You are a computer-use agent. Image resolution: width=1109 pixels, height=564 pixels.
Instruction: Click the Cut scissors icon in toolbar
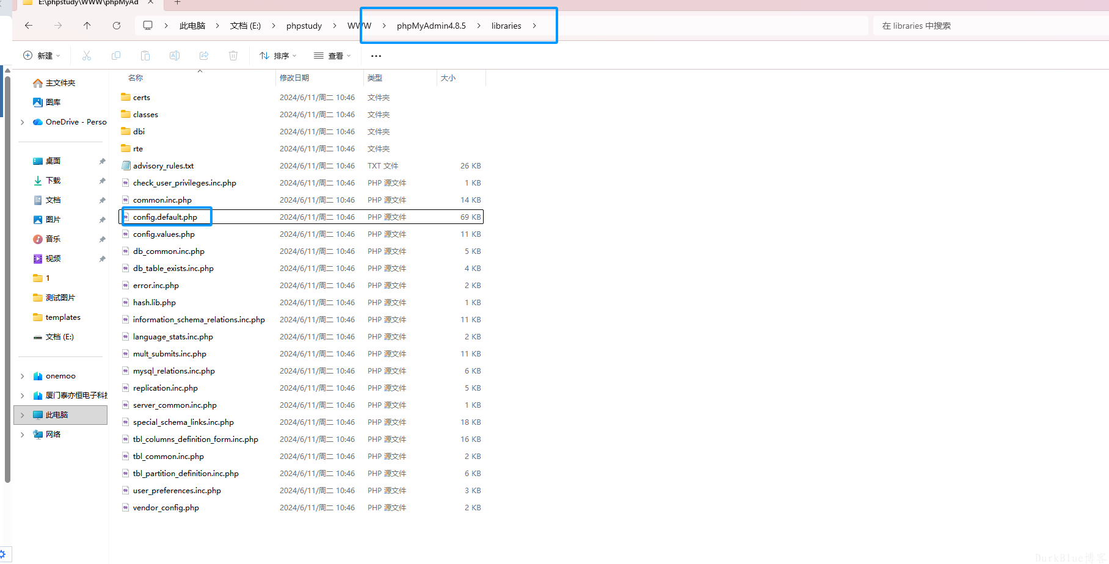tap(87, 56)
